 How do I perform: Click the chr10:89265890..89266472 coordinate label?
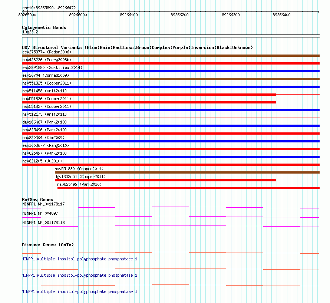[x=49, y=8]
